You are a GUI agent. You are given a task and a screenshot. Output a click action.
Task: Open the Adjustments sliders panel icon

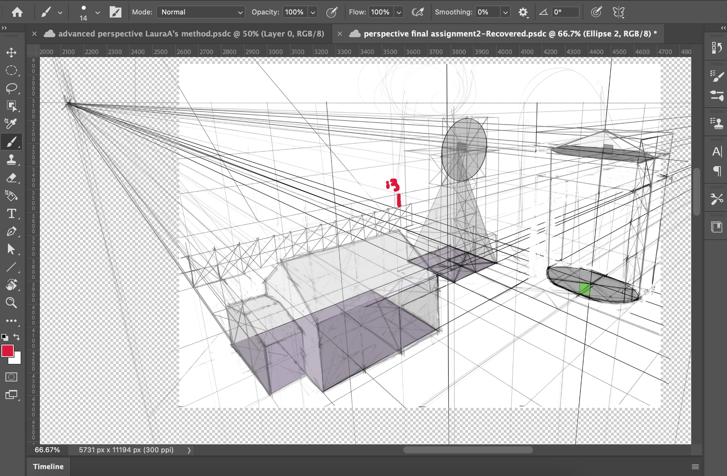click(x=717, y=95)
